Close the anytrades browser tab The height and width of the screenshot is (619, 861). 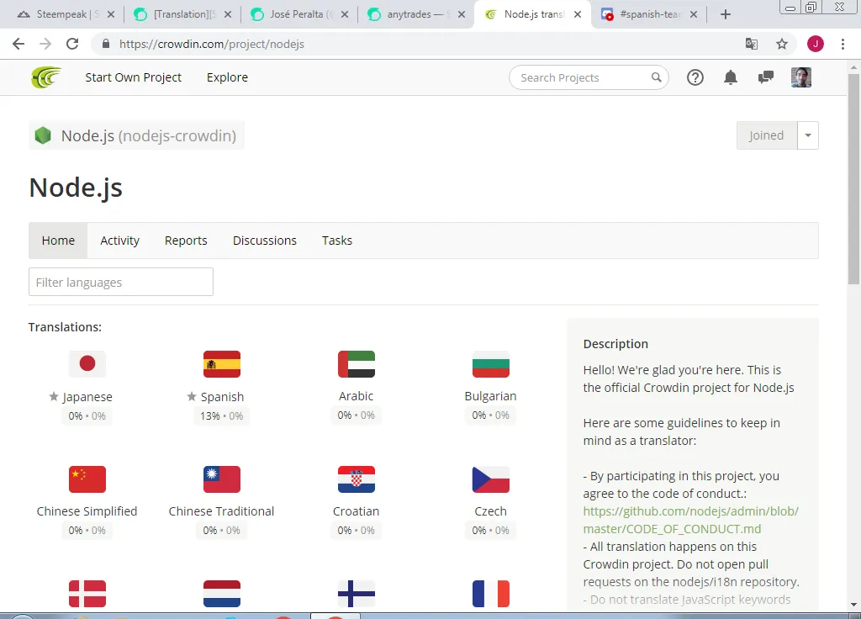pyautogui.click(x=462, y=14)
